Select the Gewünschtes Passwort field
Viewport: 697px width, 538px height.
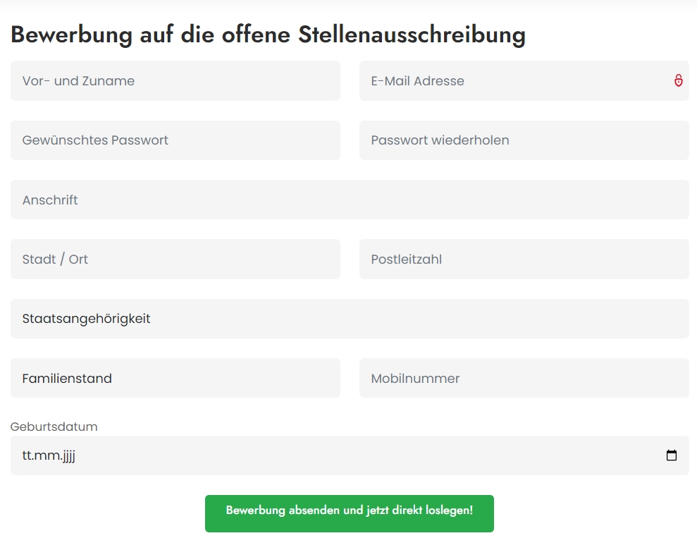click(175, 140)
